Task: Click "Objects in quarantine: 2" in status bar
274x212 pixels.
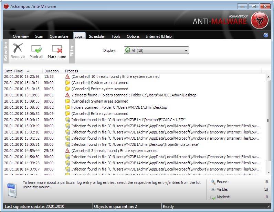Action: point(115,207)
